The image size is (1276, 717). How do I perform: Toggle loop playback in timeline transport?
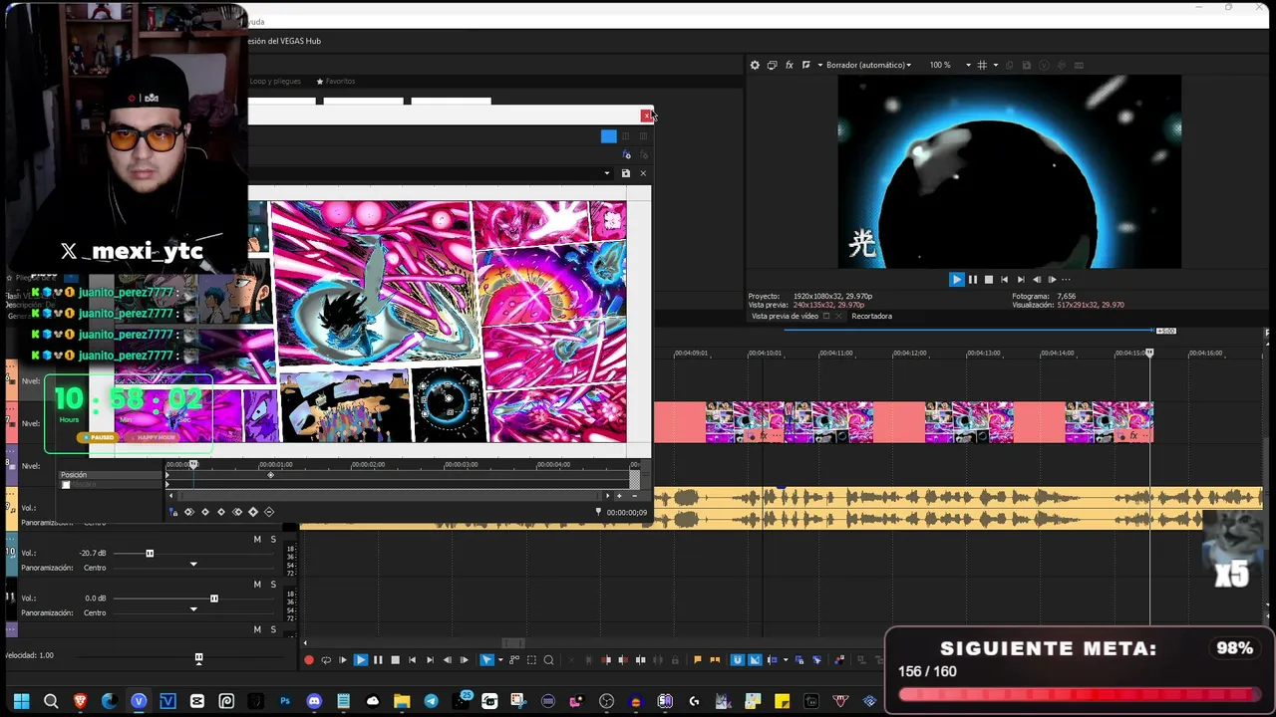coord(326,660)
